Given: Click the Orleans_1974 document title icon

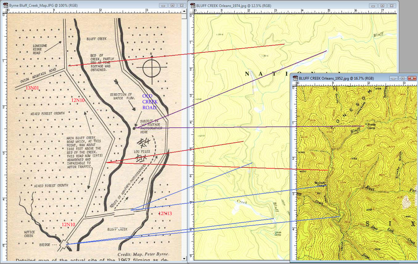Looking at the screenshot, I should coord(193,6).
